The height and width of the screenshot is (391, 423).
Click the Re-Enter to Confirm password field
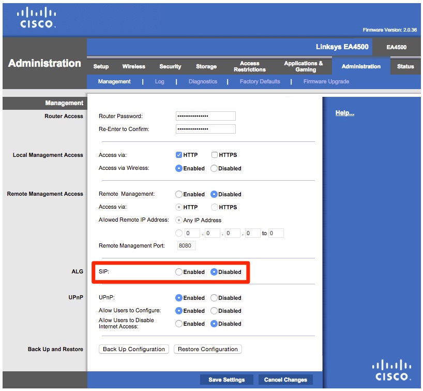tap(206, 129)
